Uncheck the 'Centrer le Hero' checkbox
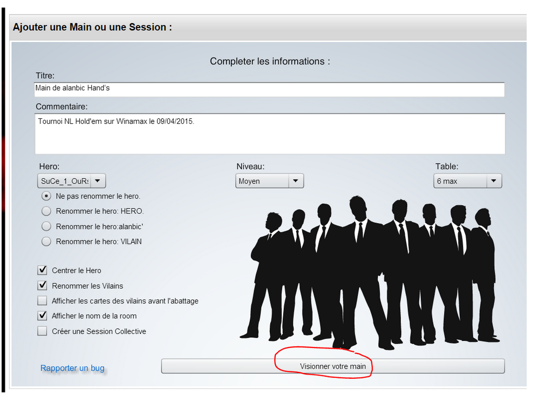 click(x=42, y=270)
